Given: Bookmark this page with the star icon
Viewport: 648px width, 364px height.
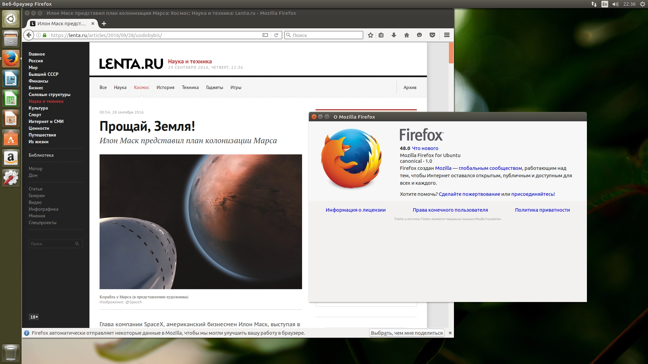Looking at the screenshot, I should coord(371,35).
